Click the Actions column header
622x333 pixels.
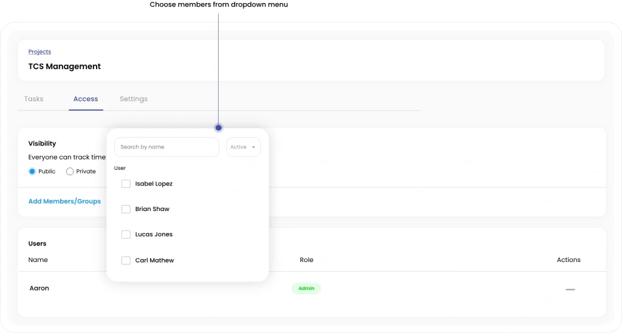569,260
